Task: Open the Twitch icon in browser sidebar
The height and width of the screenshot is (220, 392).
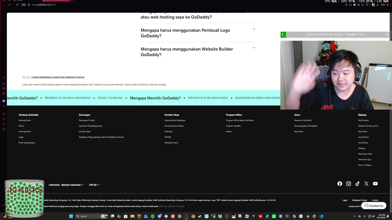Action: click(4, 101)
